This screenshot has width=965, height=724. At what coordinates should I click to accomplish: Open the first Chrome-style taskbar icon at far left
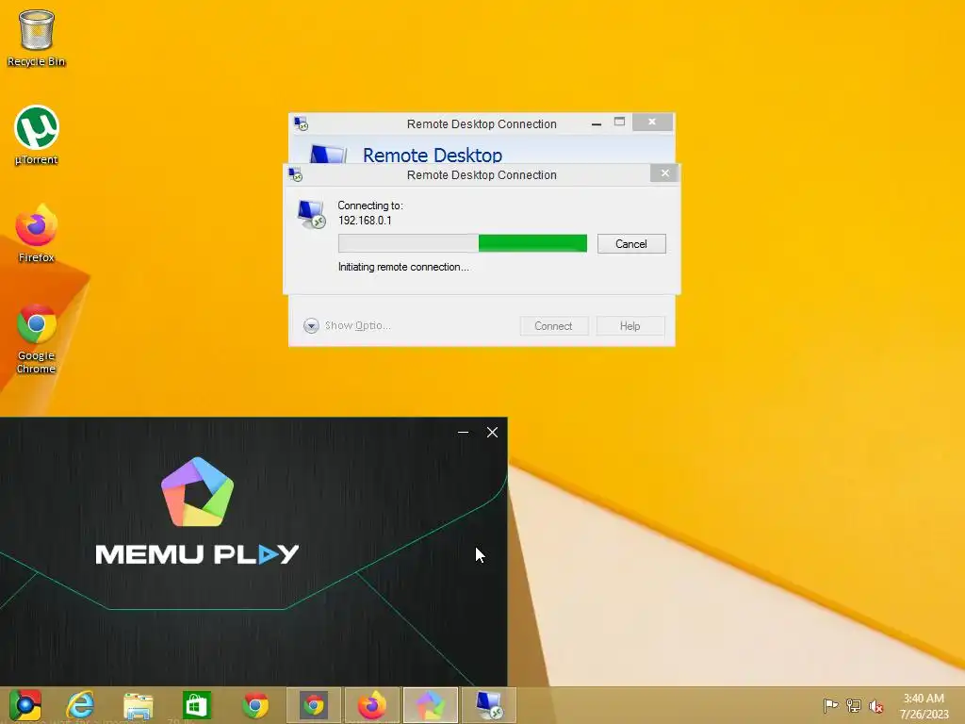(x=25, y=705)
